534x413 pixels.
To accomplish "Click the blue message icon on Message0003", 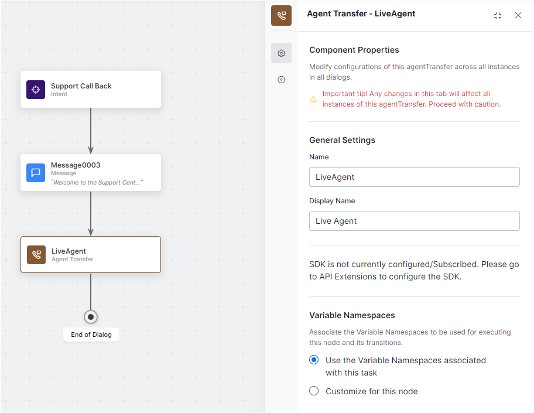I will click(x=35, y=172).
